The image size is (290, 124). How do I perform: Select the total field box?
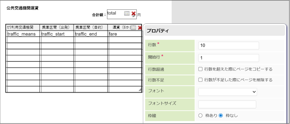point(122,14)
